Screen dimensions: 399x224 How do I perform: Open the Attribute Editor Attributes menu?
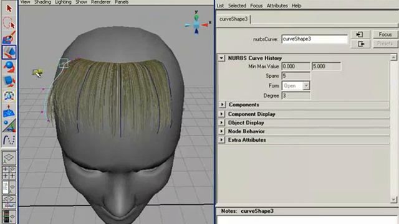tap(277, 6)
